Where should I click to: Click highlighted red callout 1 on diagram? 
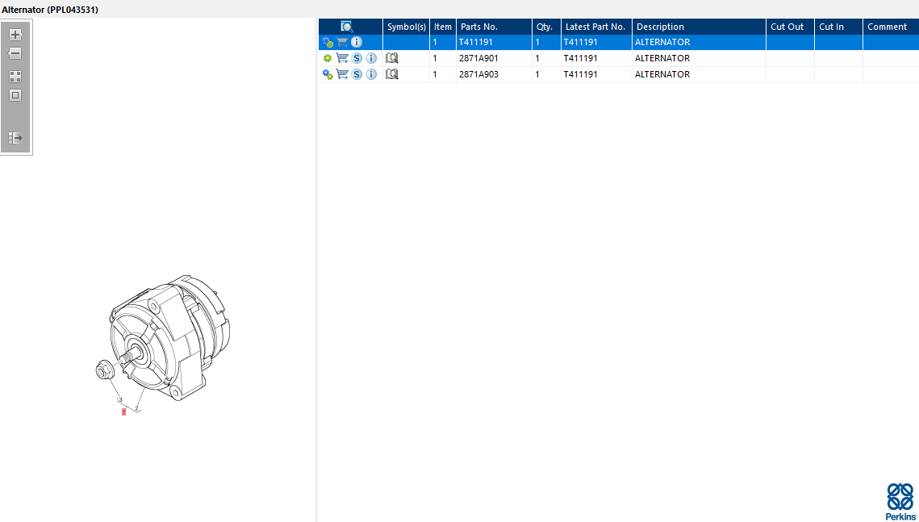pyautogui.click(x=123, y=411)
